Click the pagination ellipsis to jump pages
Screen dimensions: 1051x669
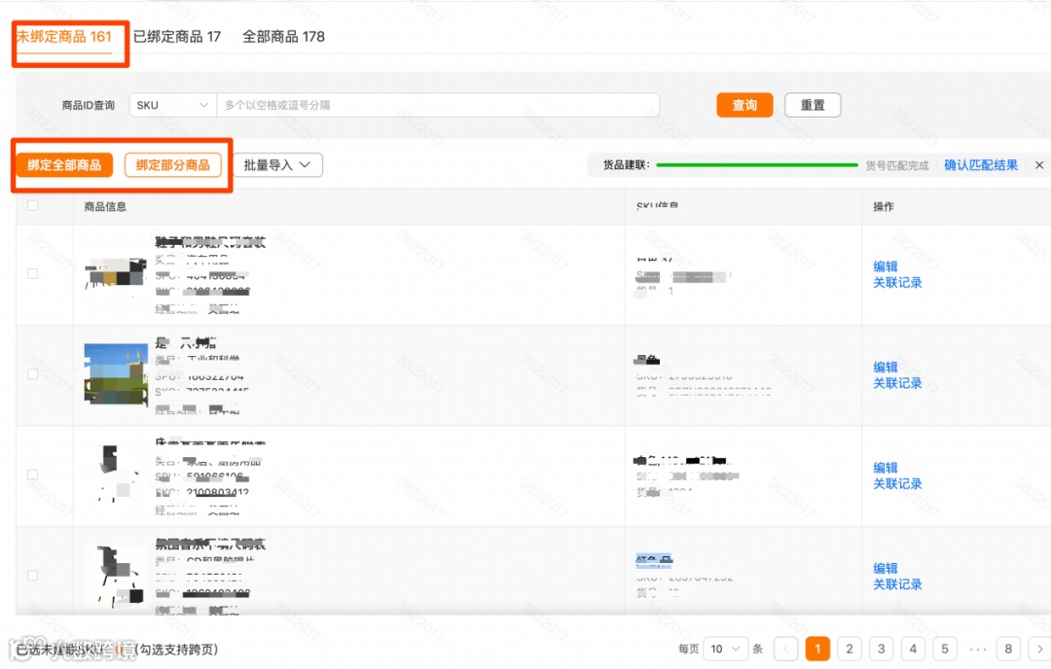(x=979, y=649)
